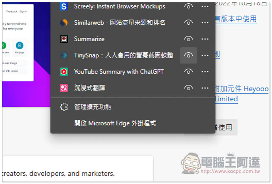Viewport: 272px width, 184px height.
Task: Click the screenshot preview thumbnail on the left
Action: pyautogui.click(x=18, y=43)
